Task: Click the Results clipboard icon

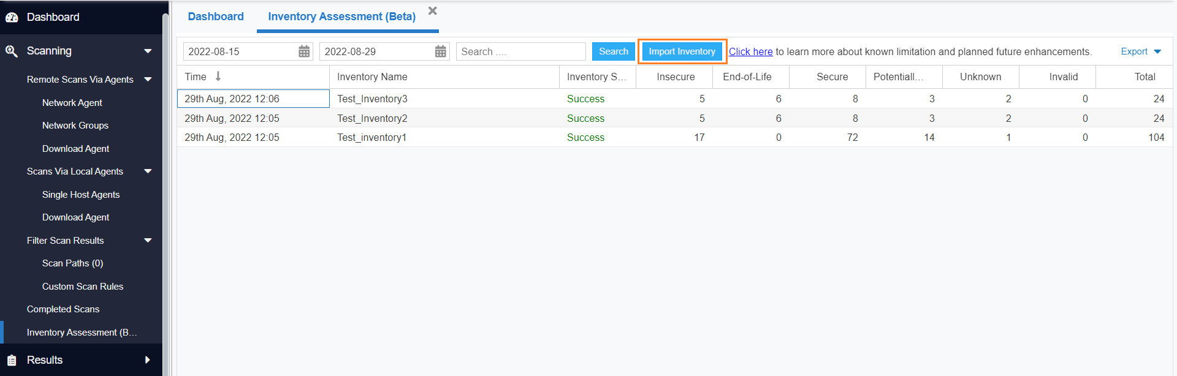Action: coord(12,360)
